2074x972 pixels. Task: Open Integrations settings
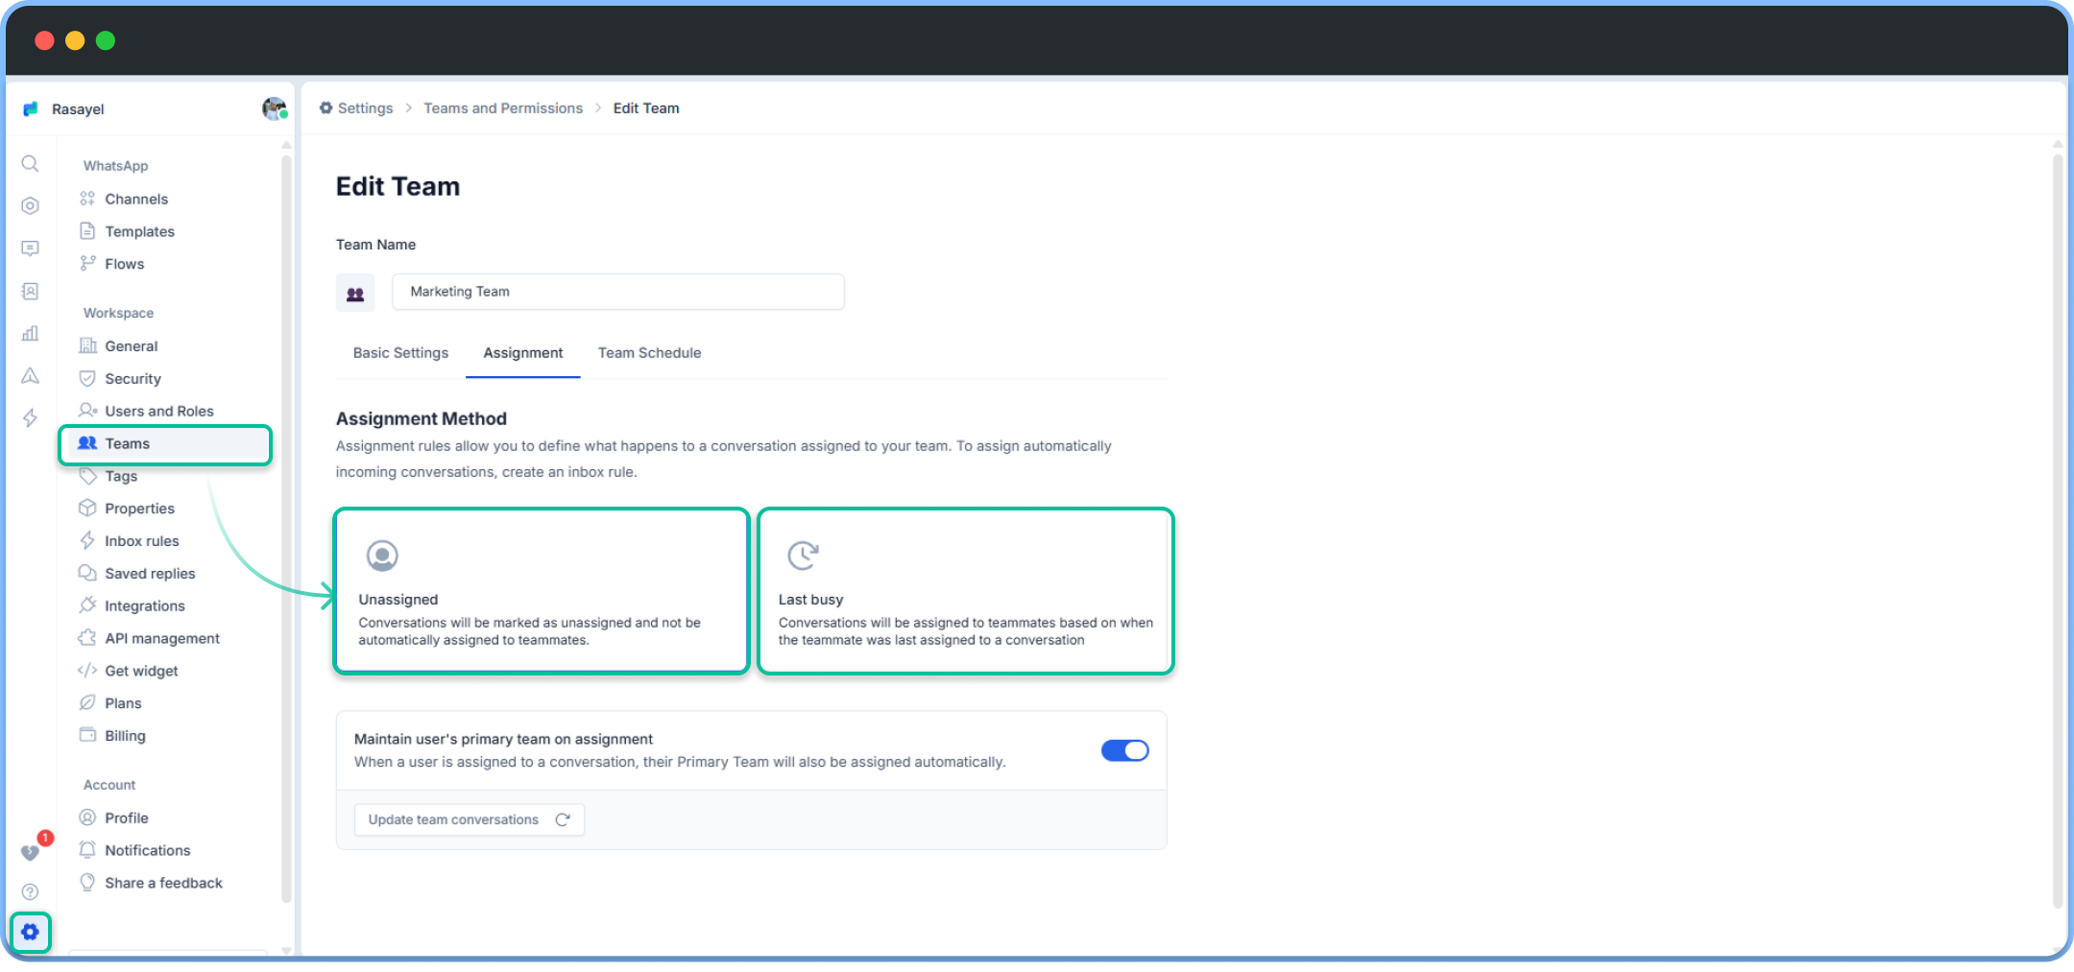click(144, 606)
